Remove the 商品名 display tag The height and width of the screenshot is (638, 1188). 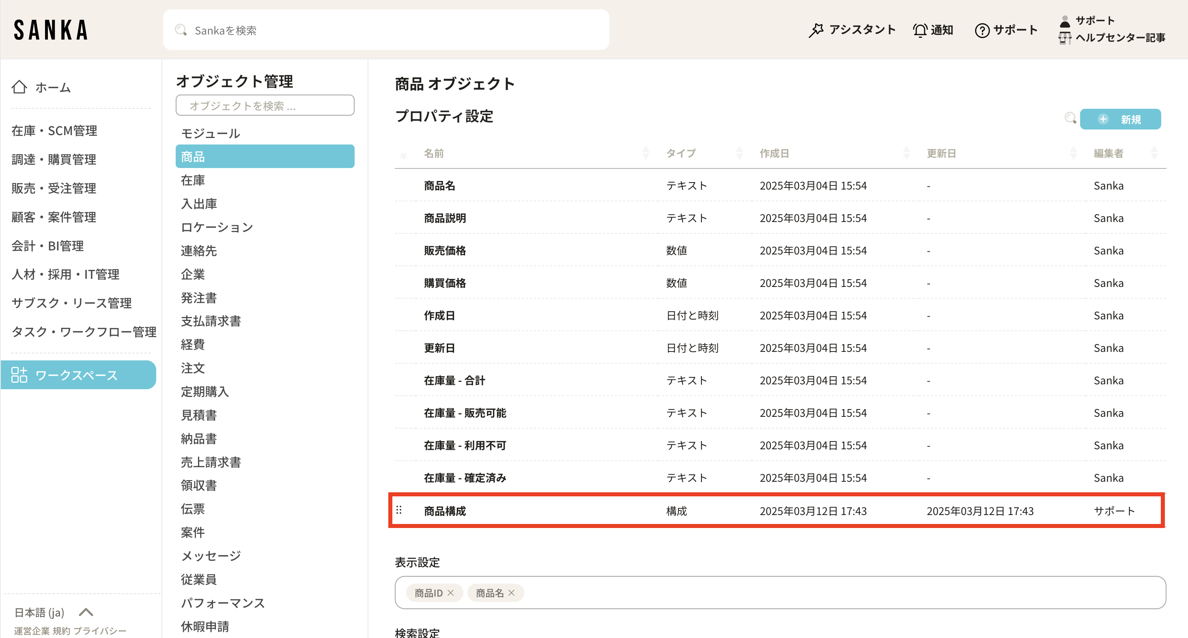pyautogui.click(x=512, y=593)
